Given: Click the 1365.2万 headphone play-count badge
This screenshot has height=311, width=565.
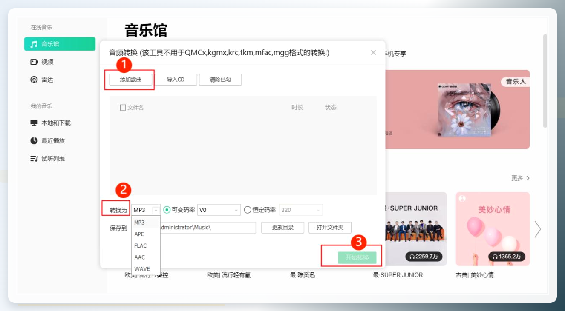Looking at the screenshot, I should pyautogui.click(x=507, y=257).
